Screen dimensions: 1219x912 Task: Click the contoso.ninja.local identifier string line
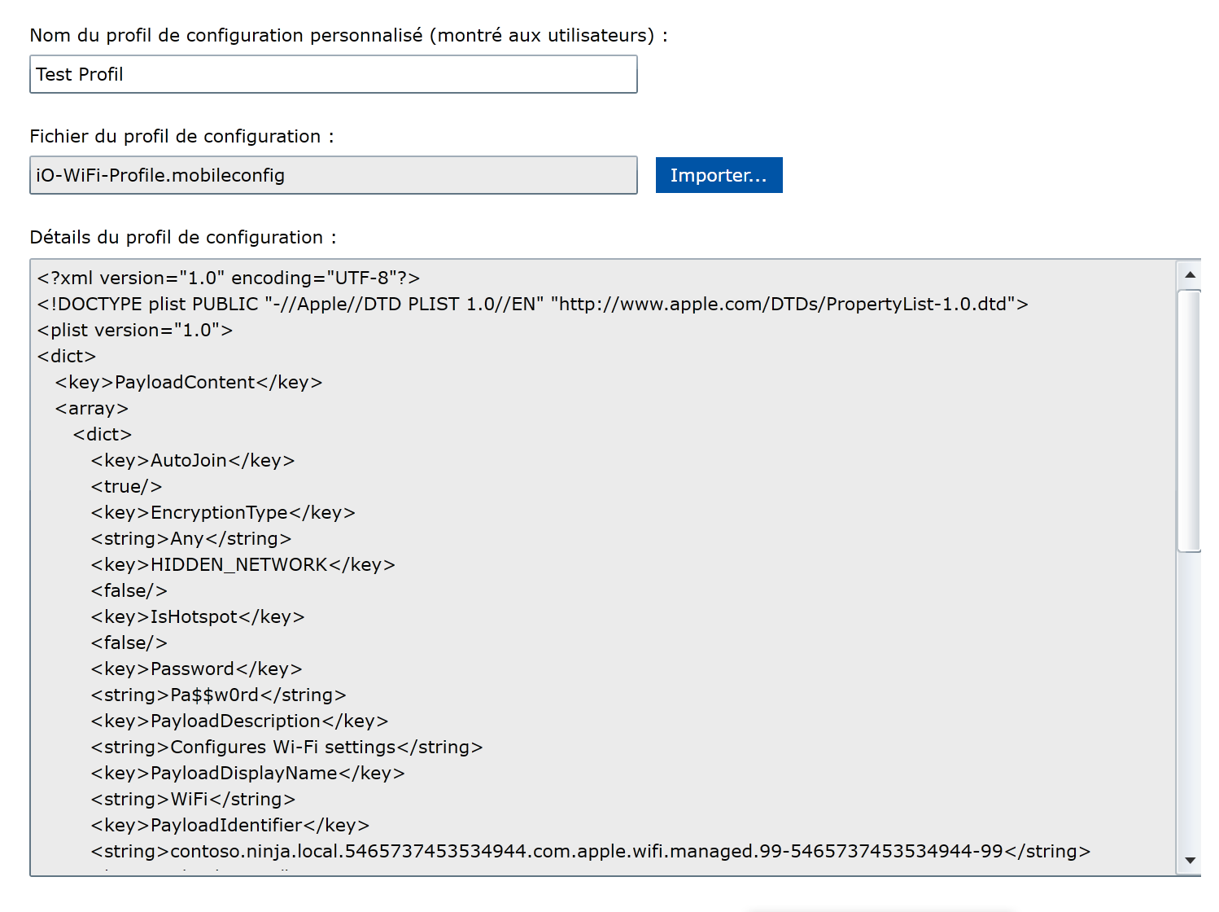pyautogui.click(x=590, y=852)
